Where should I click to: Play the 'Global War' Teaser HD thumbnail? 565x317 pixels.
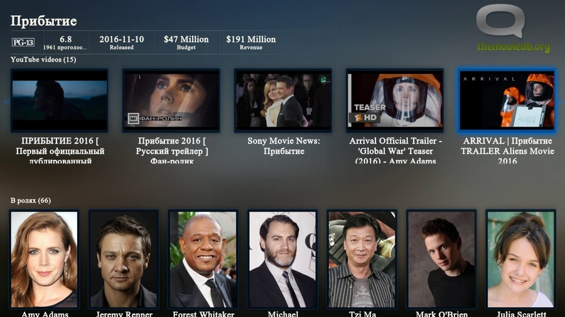coord(395,101)
